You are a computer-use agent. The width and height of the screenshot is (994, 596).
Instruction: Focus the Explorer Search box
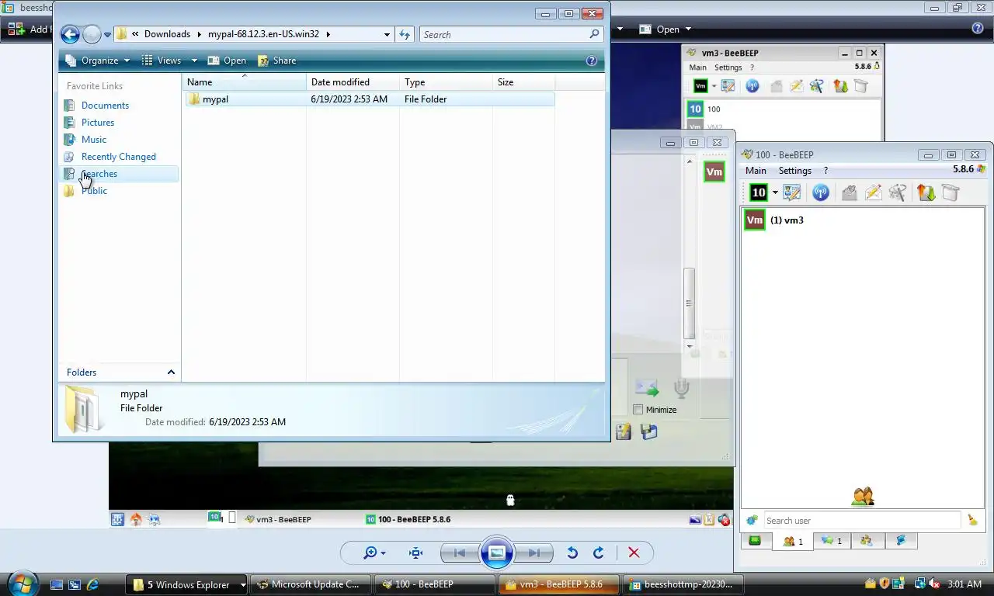pos(511,34)
